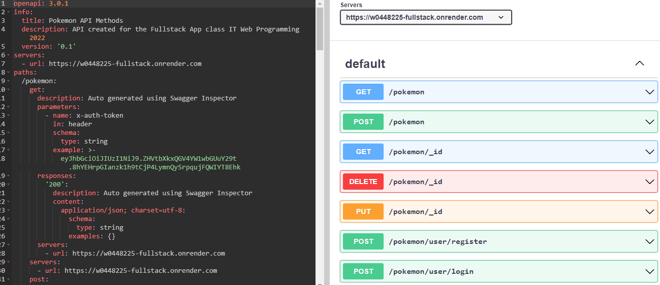Click the version: '0.1' line
Image resolution: width=660 pixels, height=285 pixels.
point(49,47)
